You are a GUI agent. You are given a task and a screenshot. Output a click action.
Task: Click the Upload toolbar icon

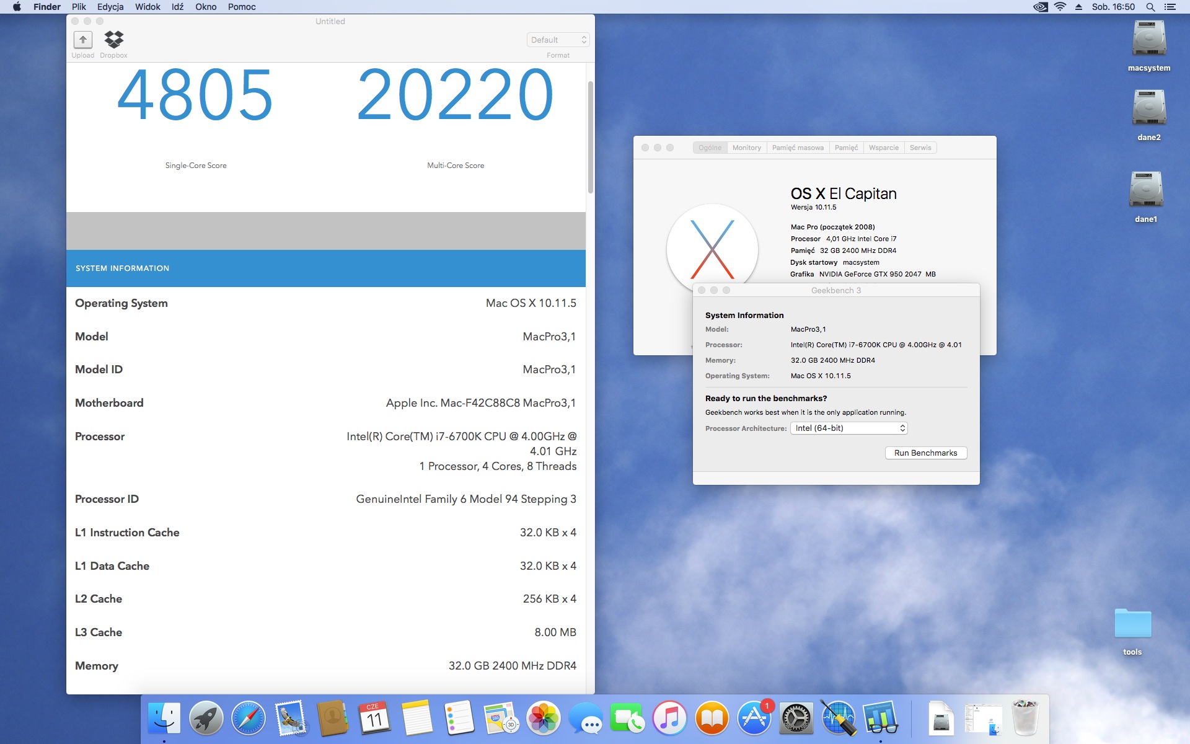pyautogui.click(x=82, y=40)
